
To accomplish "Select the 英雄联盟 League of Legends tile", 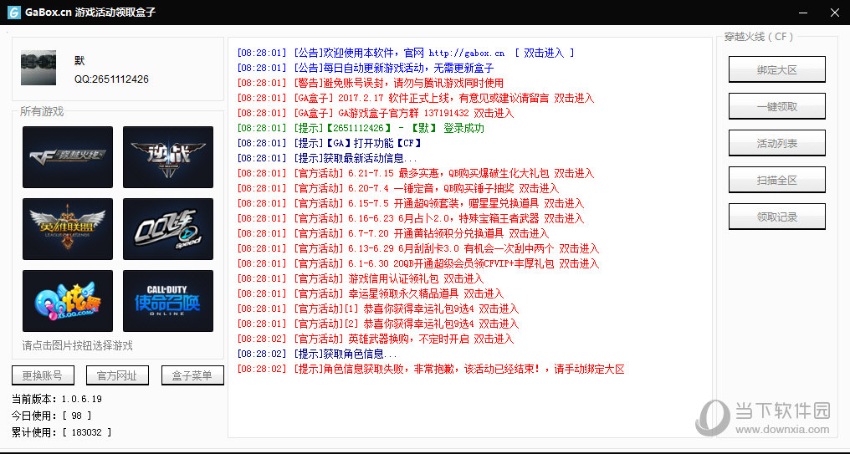I will click(68, 229).
